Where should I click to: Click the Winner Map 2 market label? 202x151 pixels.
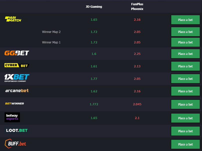(x=51, y=32)
